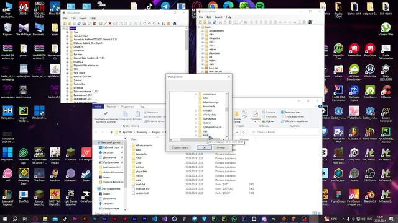Up arrow icon in Explorer address row
The width and height of the screenshot is (398, 223).
click(111, 132)
